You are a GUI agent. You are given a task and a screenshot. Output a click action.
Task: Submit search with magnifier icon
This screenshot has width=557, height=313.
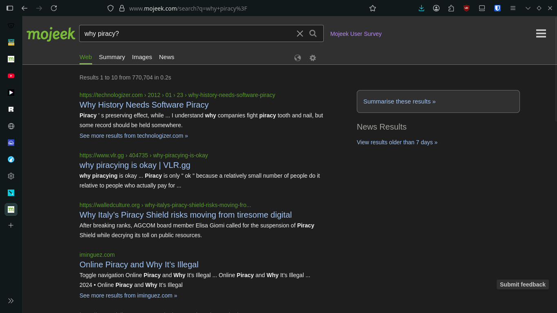click(x=313, y=33)
